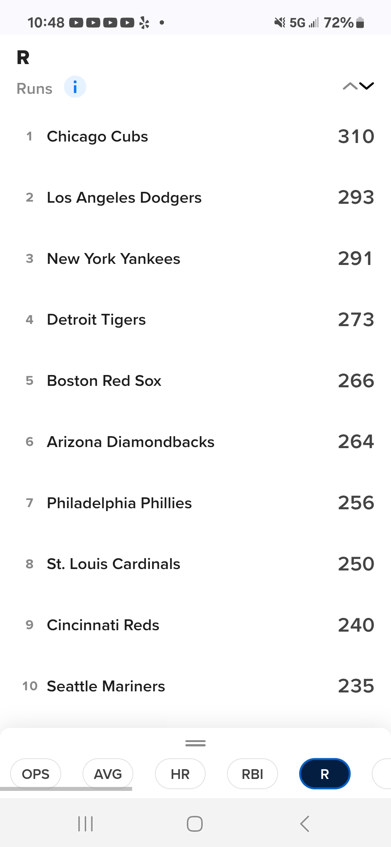Expand the stat selector drag handle
The width and height of the screenshot is (391, 847).
(x=195, y=743)
